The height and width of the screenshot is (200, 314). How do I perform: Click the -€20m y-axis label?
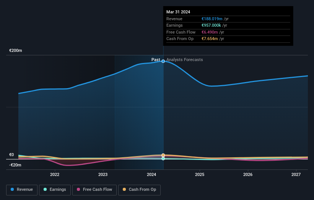(15, 165)
